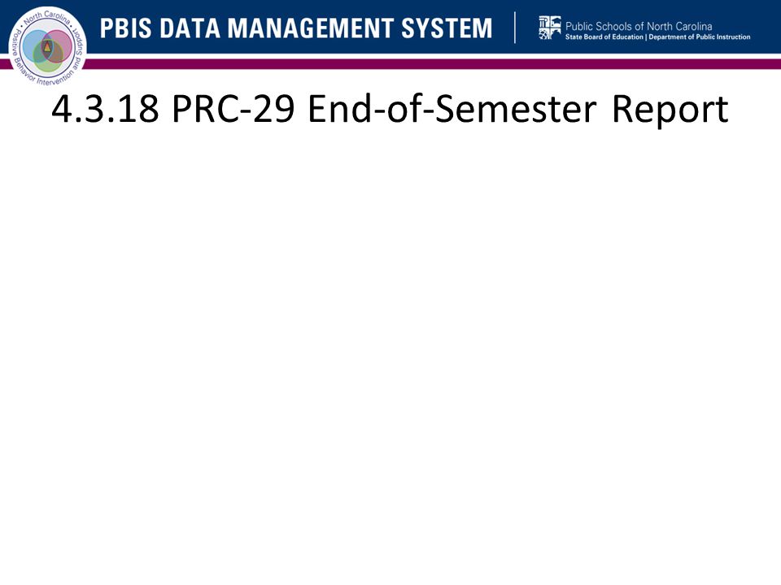Select the curved "North Carolina" text in the logo ring
Image resolution: width=781 pixels, height=585 pixels.
click(x=48, y=16)
